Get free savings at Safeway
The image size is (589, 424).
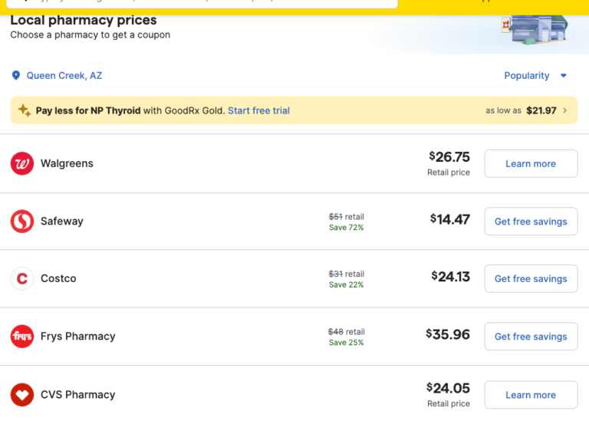(x=531, y=222)
